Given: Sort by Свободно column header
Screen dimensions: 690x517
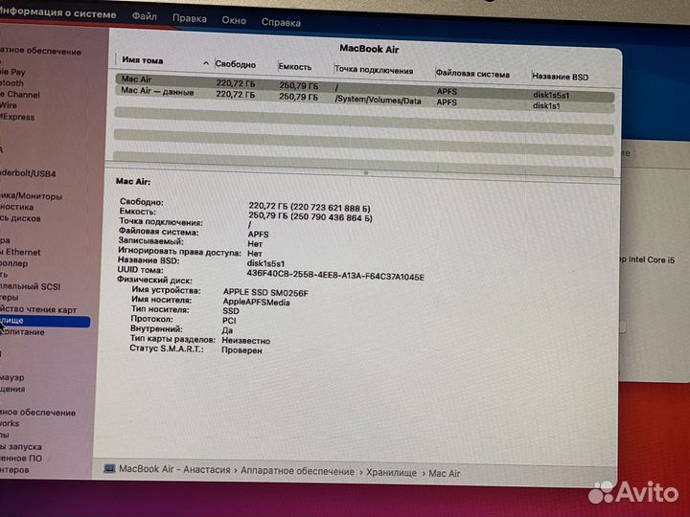Looking at the screenshot, I should tap(236, 64).
